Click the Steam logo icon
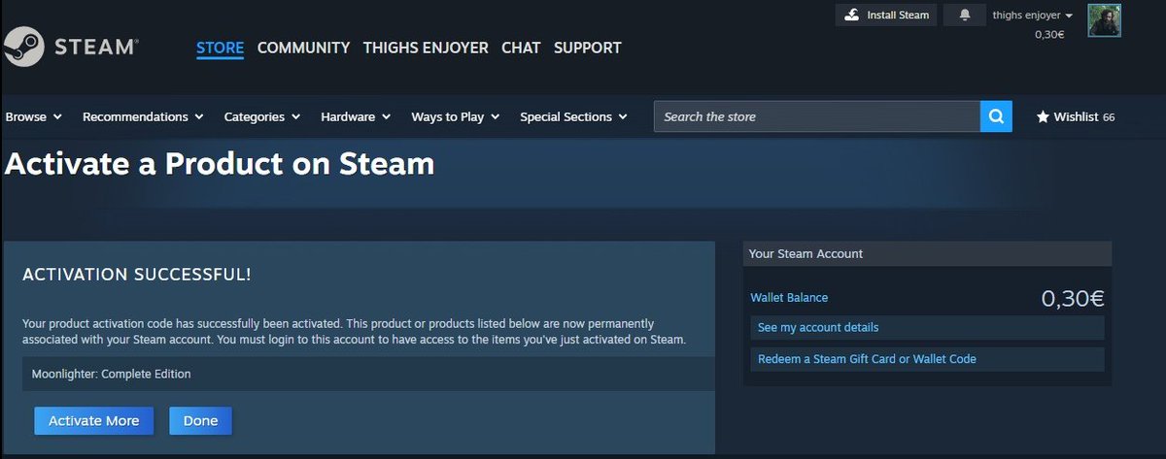1166x459 pixels. coord(23,46)
